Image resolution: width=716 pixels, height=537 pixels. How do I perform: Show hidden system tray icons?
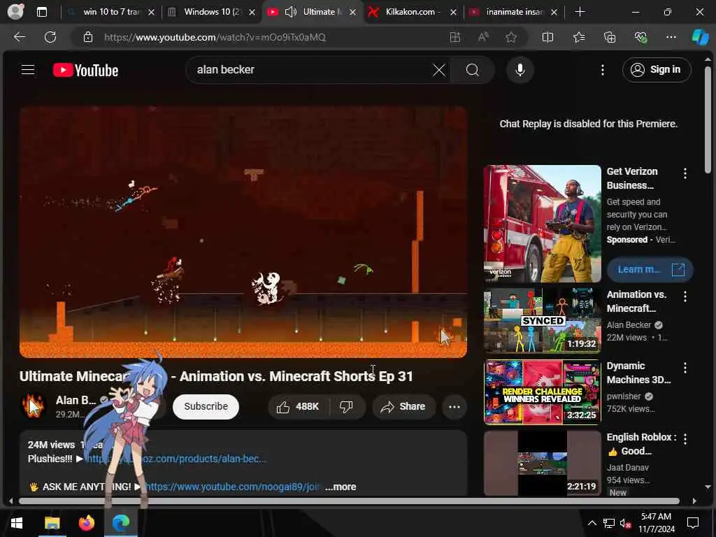click(x=592, y=523)
